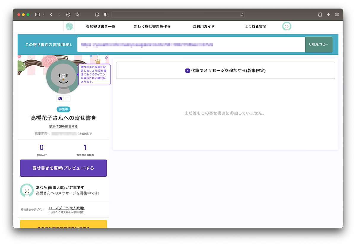Go back with Safari's back arrow
Image resolution: width=356 pixels, height=245 pixels.
click(x=51, y=14)
